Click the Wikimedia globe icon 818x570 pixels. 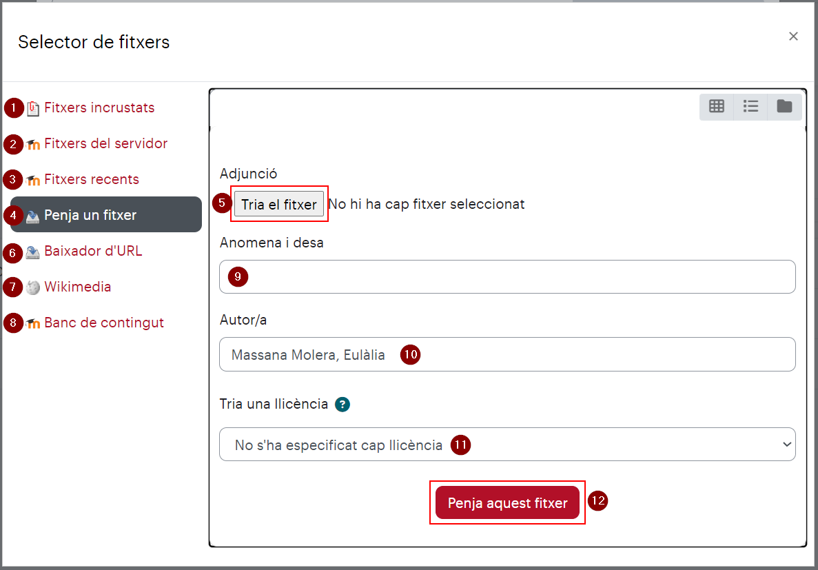click(x=33, y=287)
